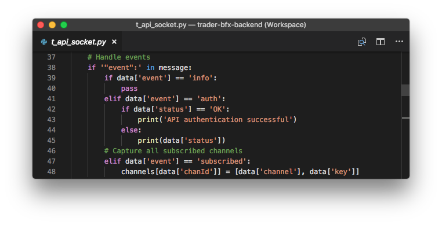The height and width of the screenshot is (225, 442).
Task: Close the t_api_socket.py tab
Action: (x=114, y=42)
